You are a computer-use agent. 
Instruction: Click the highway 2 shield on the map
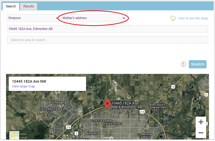click(76, 134)
